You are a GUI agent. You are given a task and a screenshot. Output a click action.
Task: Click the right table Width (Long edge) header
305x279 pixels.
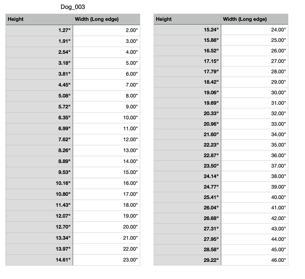pos(254,19)
